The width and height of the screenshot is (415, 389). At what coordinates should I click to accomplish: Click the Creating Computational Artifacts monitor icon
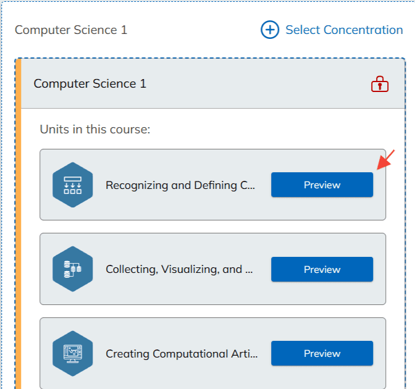click(73, 353)
